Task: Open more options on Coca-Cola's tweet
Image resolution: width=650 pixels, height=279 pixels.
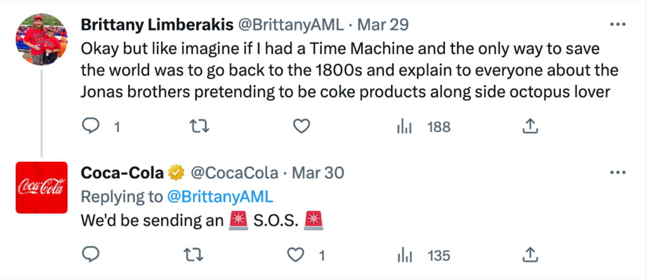Action: tap(617, 172)
